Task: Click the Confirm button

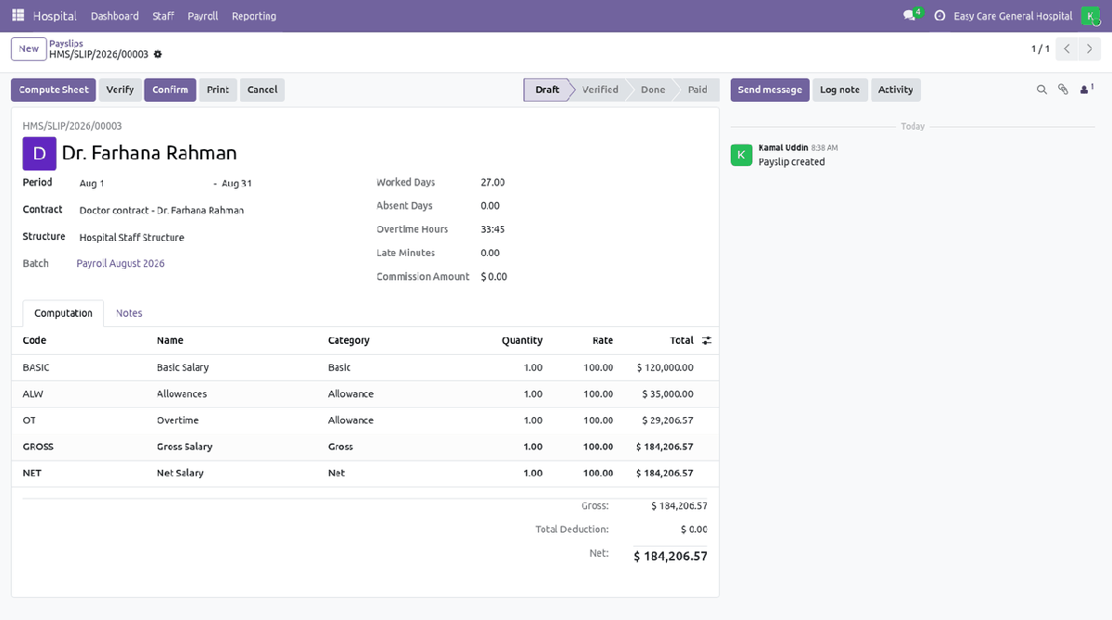Action: pyautogui.click(x=171, y=90)
